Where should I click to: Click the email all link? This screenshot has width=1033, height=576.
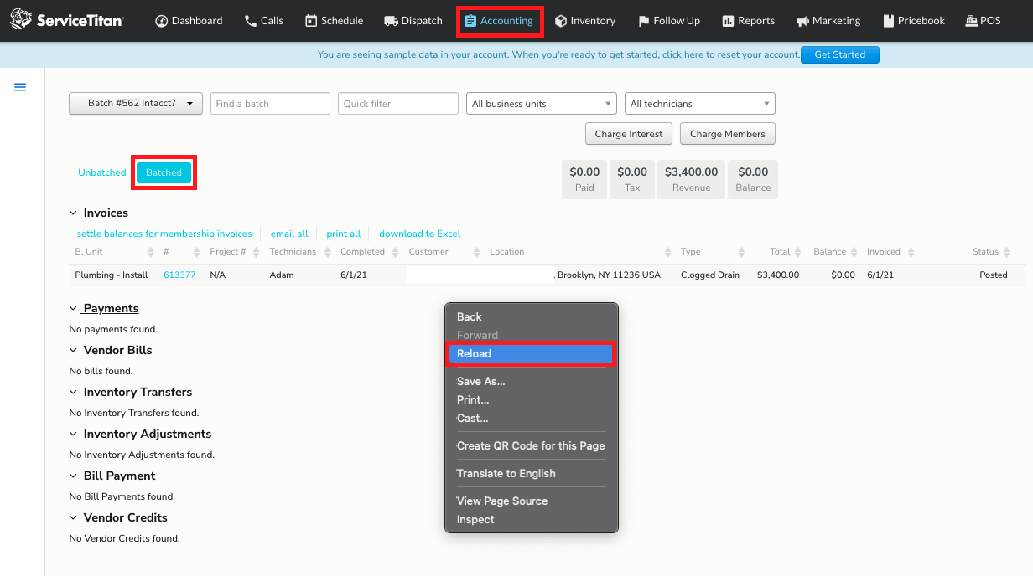click(289, 234)
